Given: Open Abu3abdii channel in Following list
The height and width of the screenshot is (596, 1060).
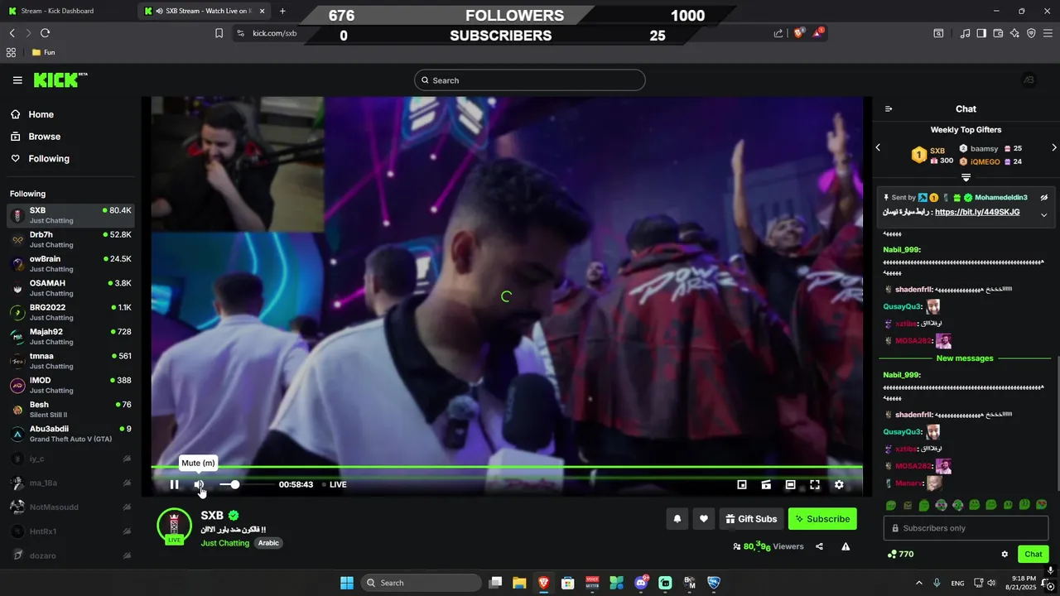Looking at the screenshot, I should click(71, 433).
